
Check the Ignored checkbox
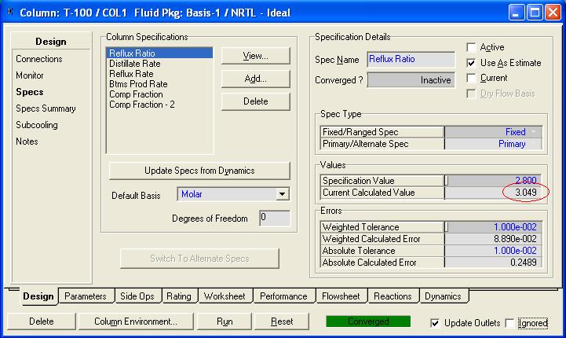click(510, 323)
